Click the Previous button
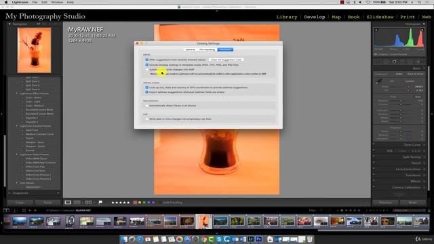The image size is (434, 244). tap(385, 203)
